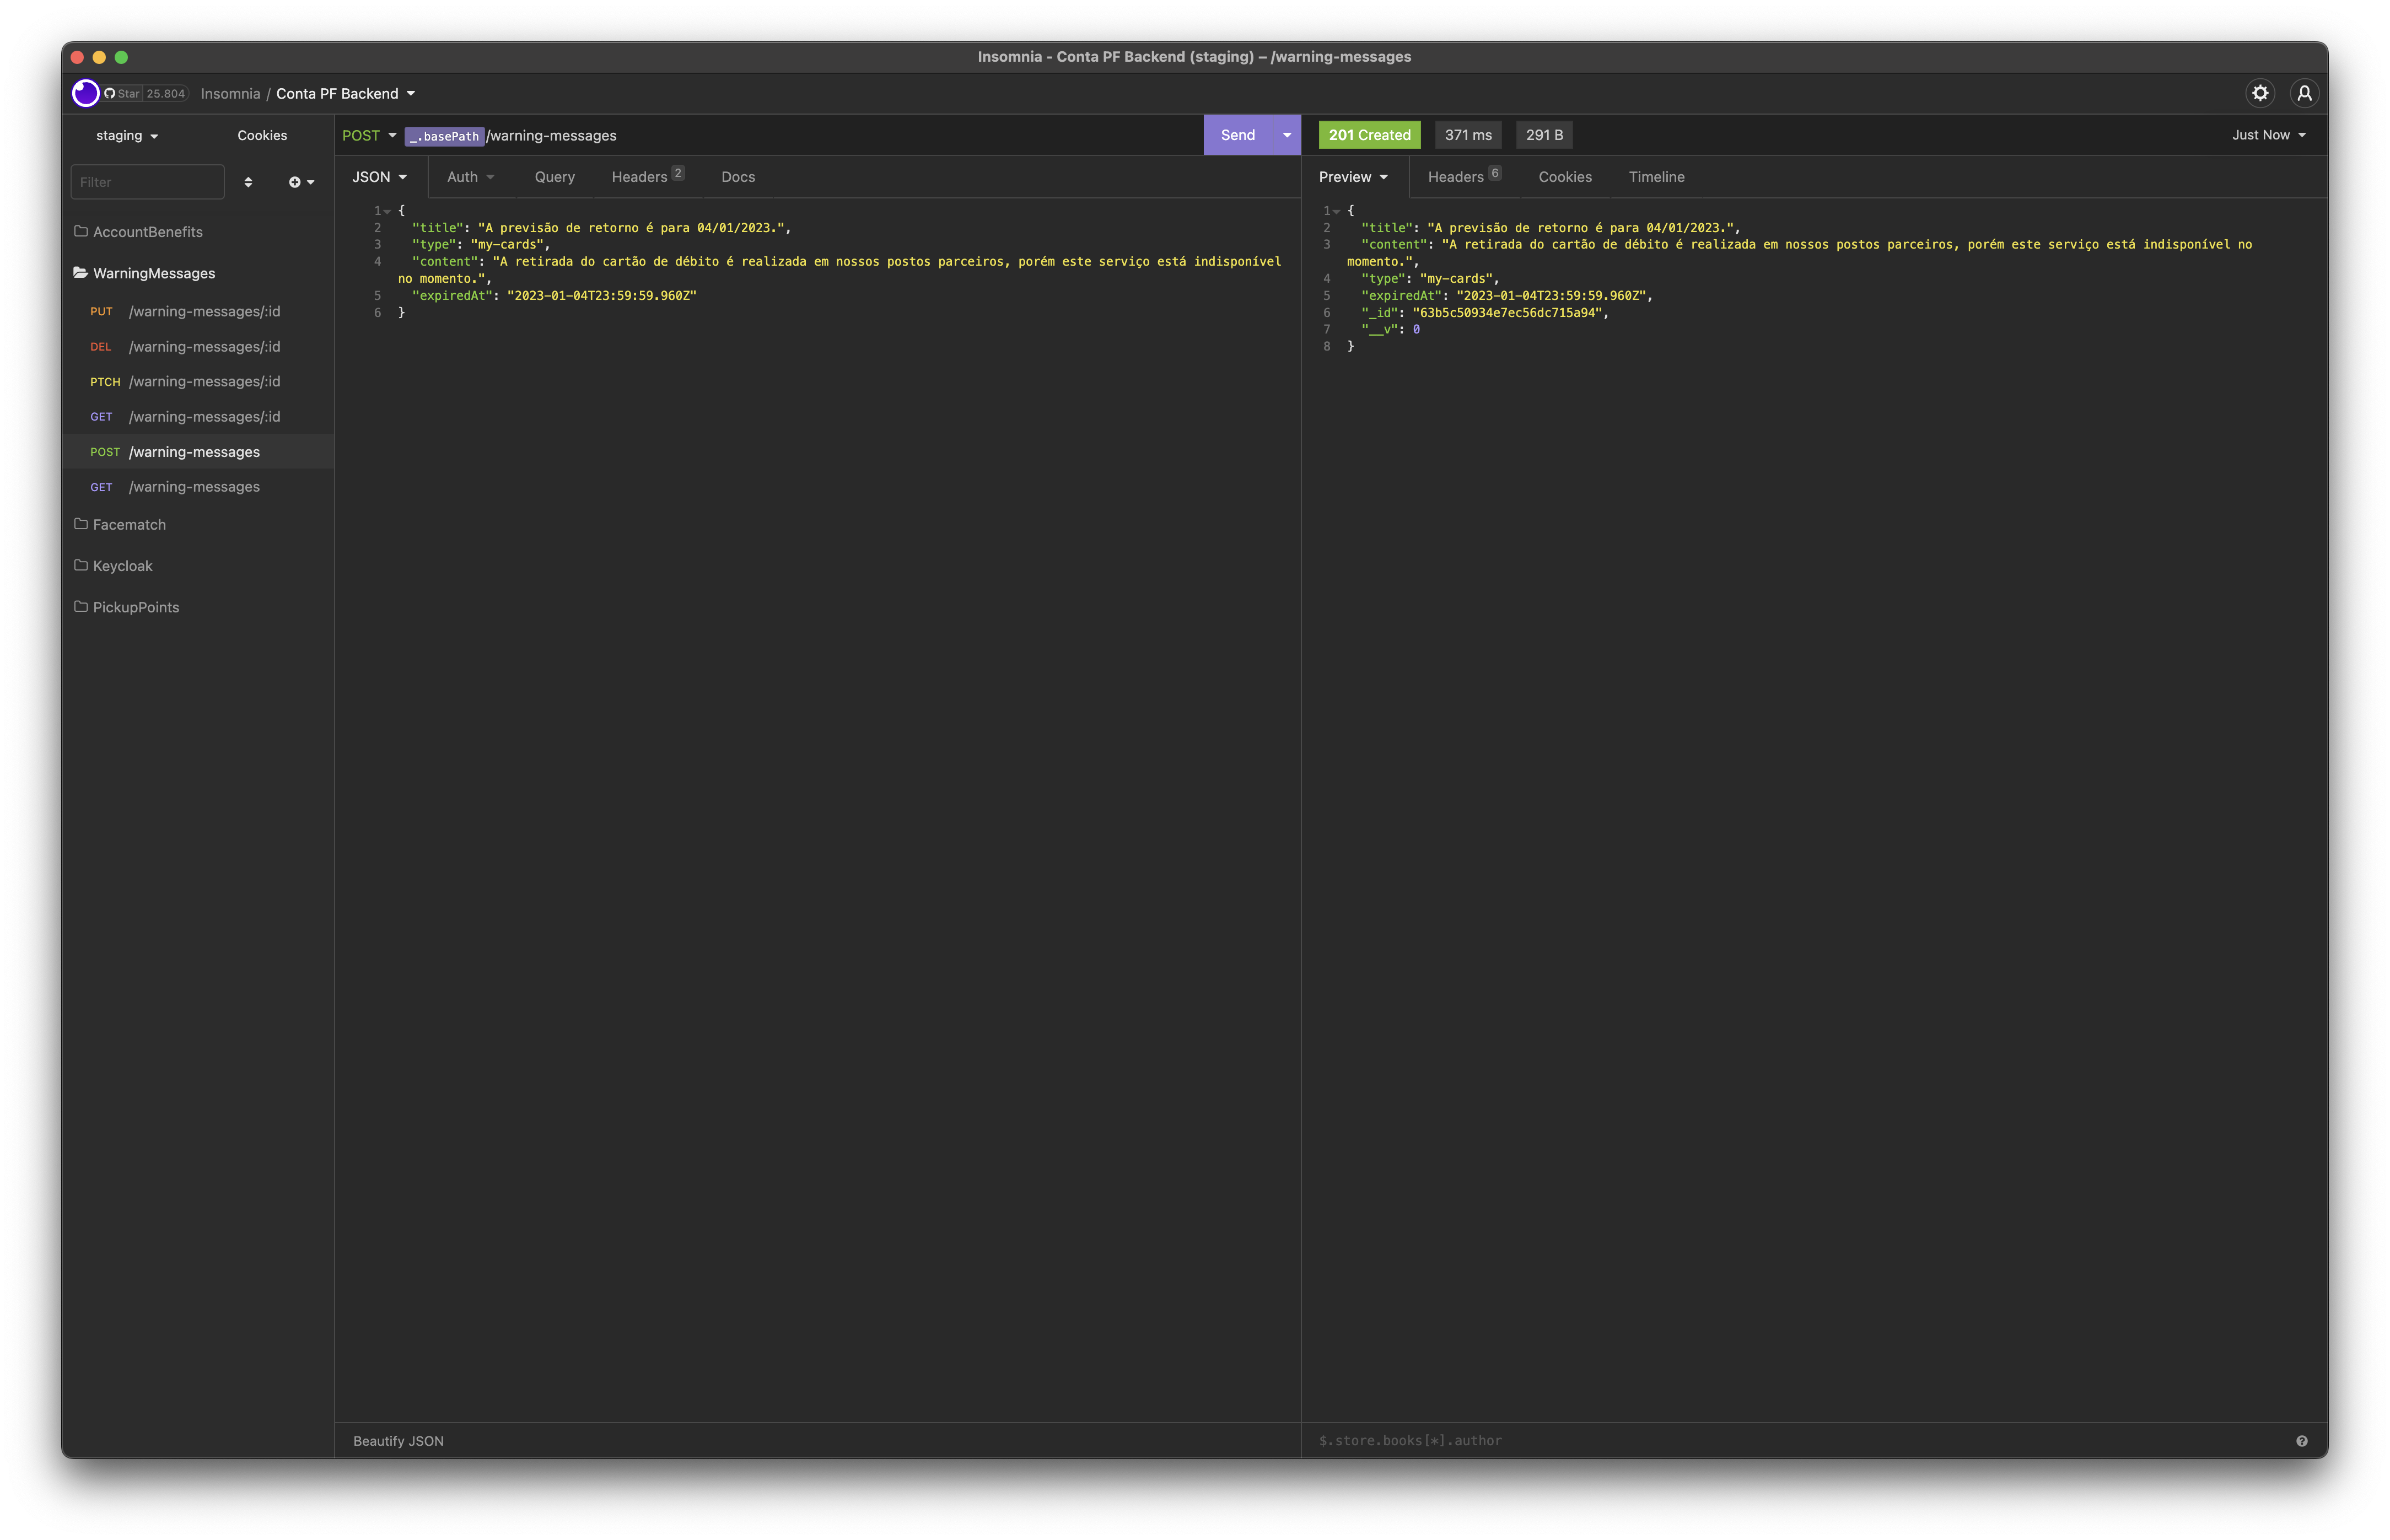Open the staging environment dropdown
This screenshot has width=2390, height=1540.
coord(127,135)
